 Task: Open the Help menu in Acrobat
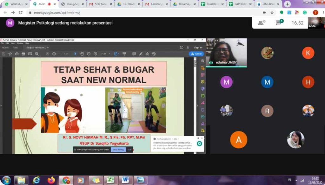(x=27, y=44)
